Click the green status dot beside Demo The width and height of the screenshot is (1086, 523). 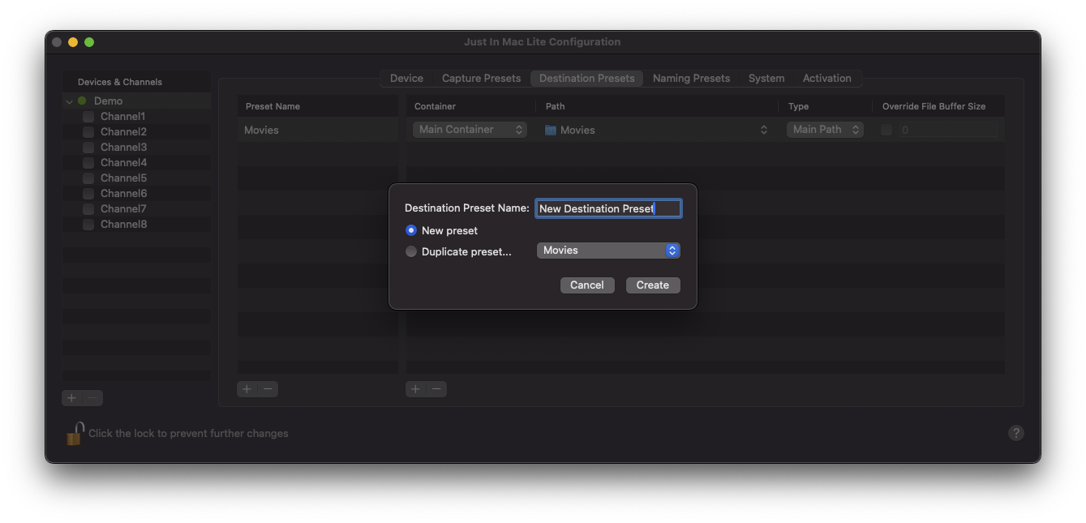click(x=82, y=101)
